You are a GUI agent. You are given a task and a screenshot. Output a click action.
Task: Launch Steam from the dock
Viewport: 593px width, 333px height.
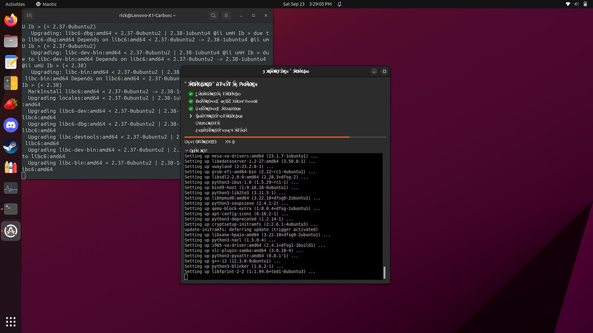point(11,146)
